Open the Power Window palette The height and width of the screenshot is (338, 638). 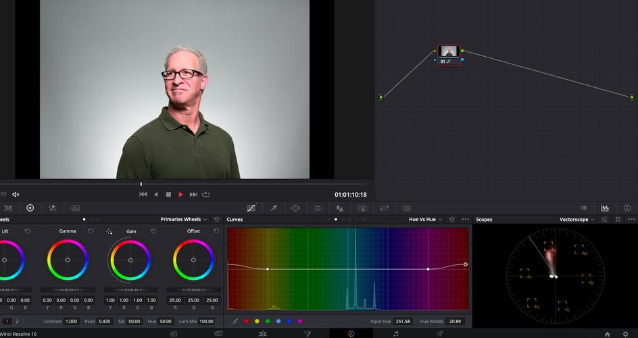[x=296, y=208]
